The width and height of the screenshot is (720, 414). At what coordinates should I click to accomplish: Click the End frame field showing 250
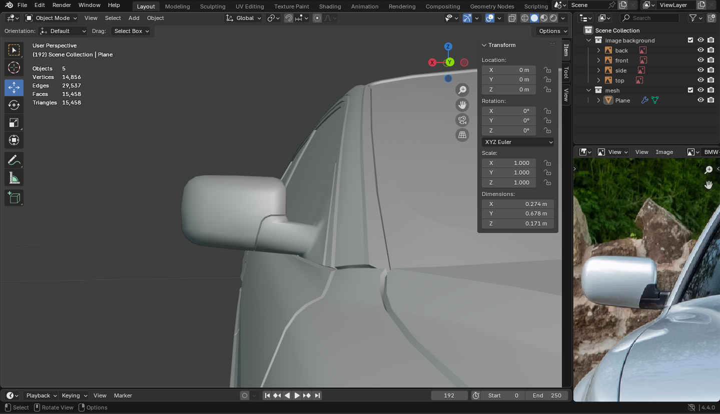pyautogui.click(x=547, y=395)
